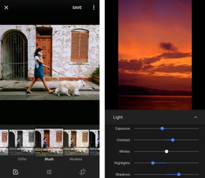Open the three-dot overflow menu
The height and width of the screenshot is (178, 205).
click(94, 8)
